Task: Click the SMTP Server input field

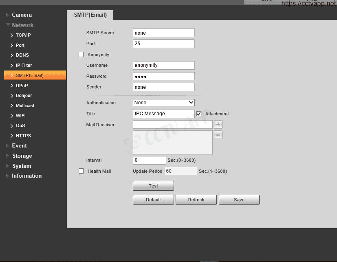Action: (163, 33)
